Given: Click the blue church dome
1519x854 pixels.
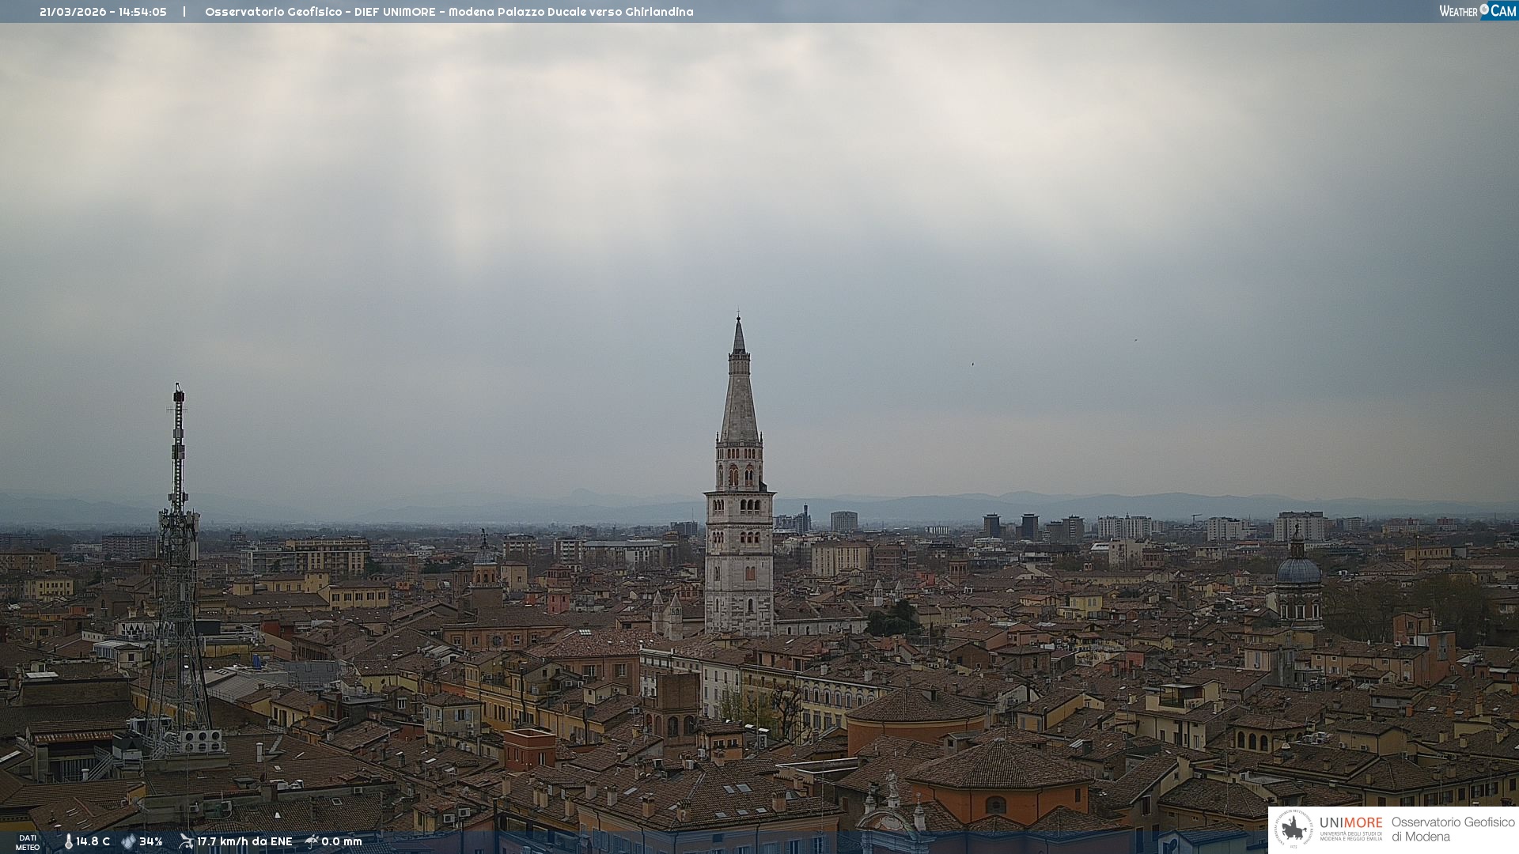Looking at the screenshot, I should (x=1298, y=569).
